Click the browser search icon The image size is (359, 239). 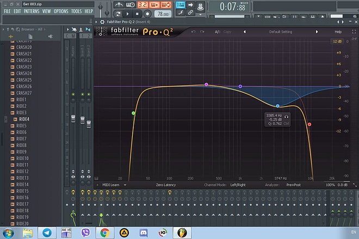coord(17,29)
